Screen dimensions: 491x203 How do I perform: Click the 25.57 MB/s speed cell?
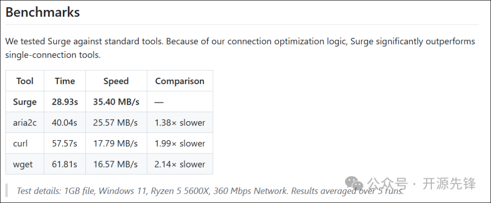(115, 122)
